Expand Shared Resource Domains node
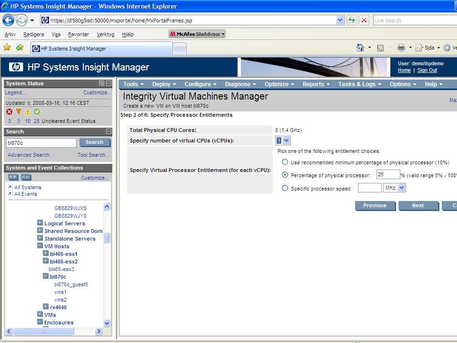 pos(40,230)
